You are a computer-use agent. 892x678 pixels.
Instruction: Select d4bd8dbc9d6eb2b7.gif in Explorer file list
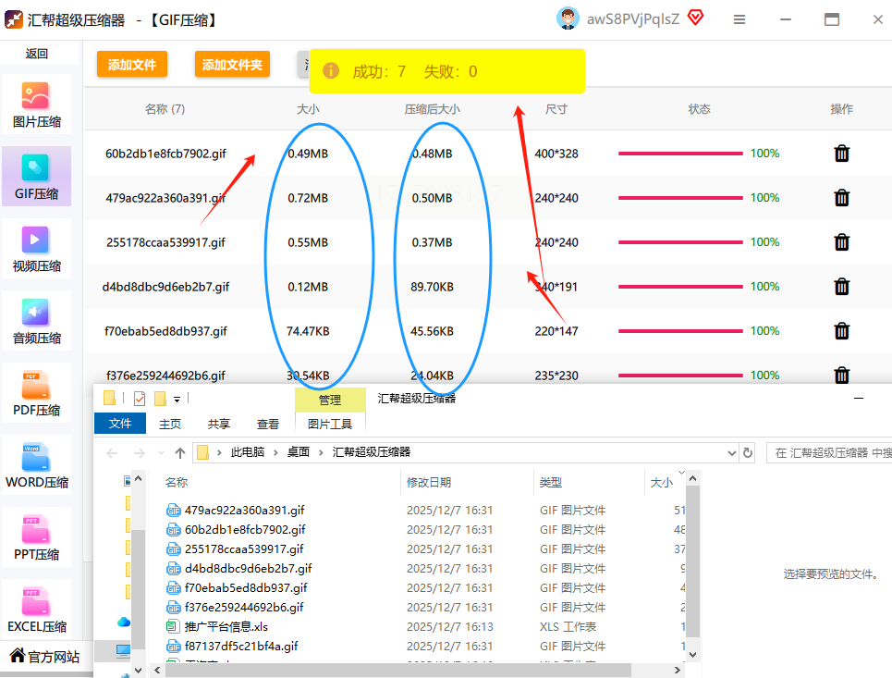tap(248, 568)
